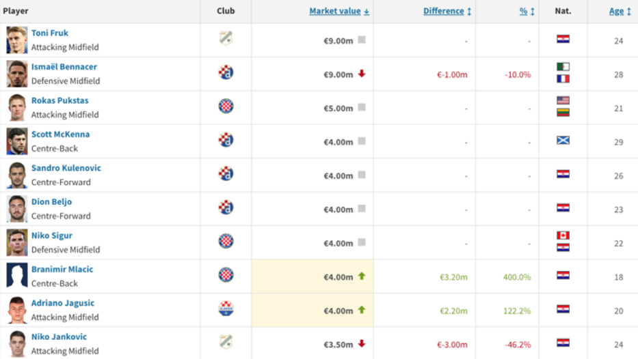Open the club badge next to Ismaël Bennacer

click(x=226, y=72)
